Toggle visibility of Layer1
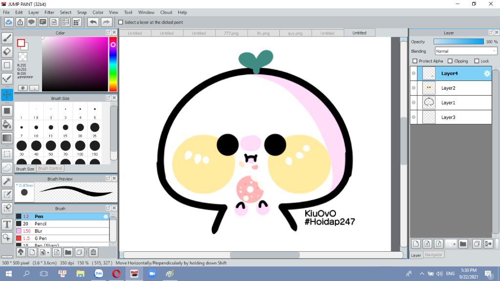Viewport: 500px width, 281px height. 414,102
